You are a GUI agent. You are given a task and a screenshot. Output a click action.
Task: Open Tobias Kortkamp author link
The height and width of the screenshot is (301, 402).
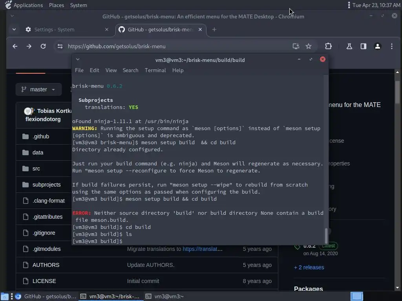point(54,111)
